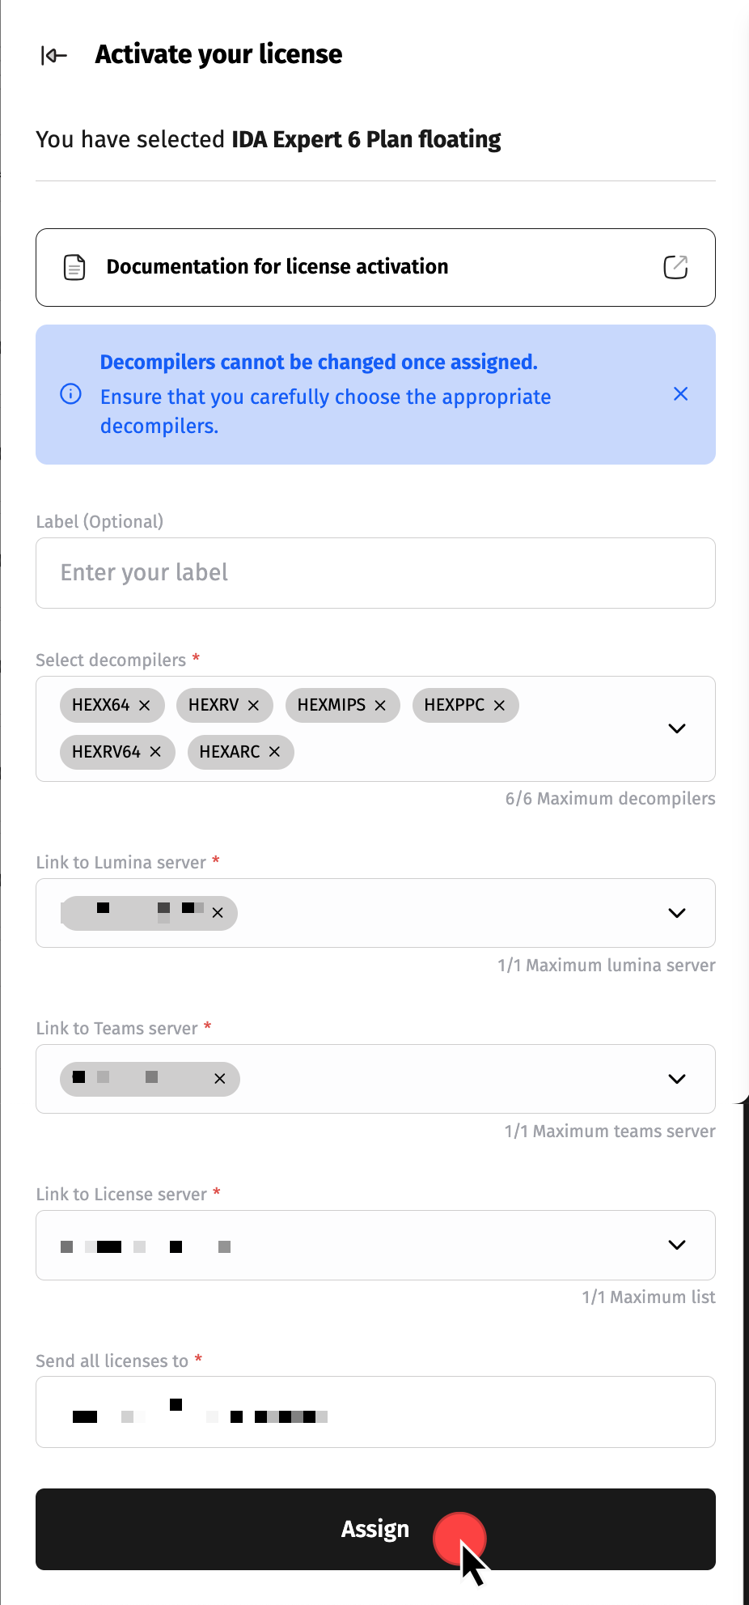Open the external link icon for documentation

pyautogui.click(x=675, y=267)
